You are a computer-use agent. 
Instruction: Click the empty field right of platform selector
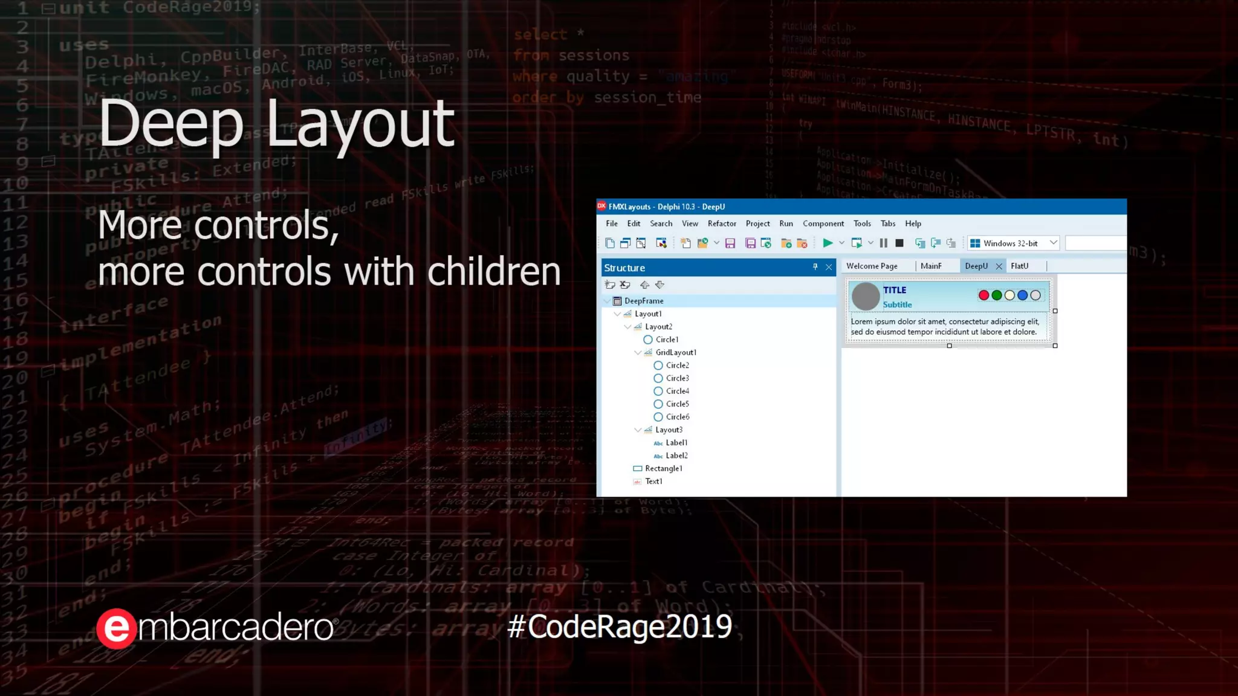[1095, 243]
